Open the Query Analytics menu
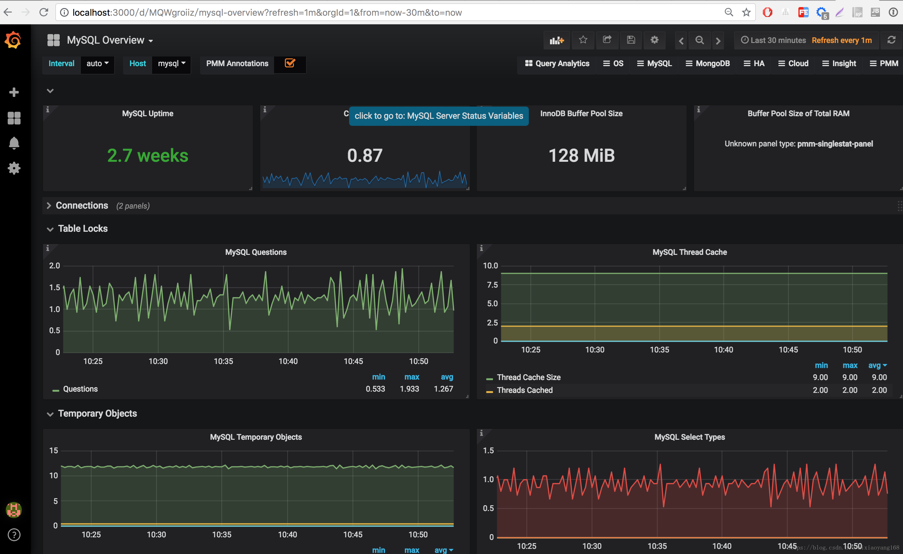Screen dimensions: 903x554 [557, 64]
